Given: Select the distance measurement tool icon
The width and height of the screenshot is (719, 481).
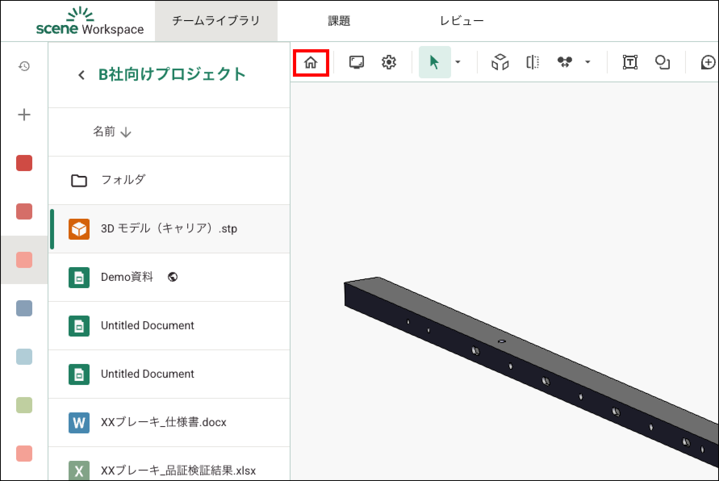Looking at the screenshot, I should tap(564, 62).
